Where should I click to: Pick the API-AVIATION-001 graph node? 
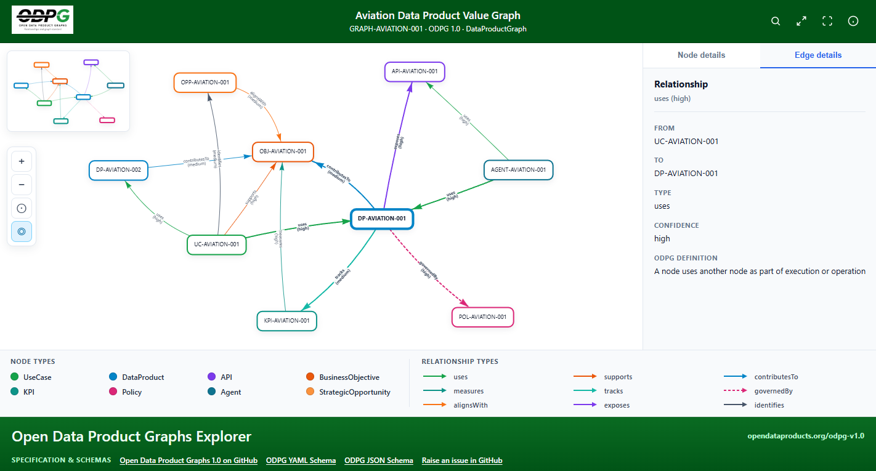pos(415,71)
